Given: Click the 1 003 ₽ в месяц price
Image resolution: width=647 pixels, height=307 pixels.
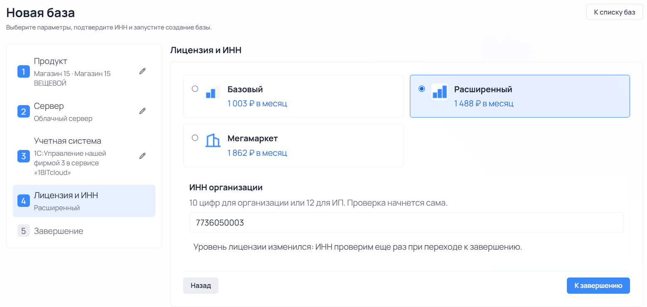Looking at the screenshot, I should point(257,103).
